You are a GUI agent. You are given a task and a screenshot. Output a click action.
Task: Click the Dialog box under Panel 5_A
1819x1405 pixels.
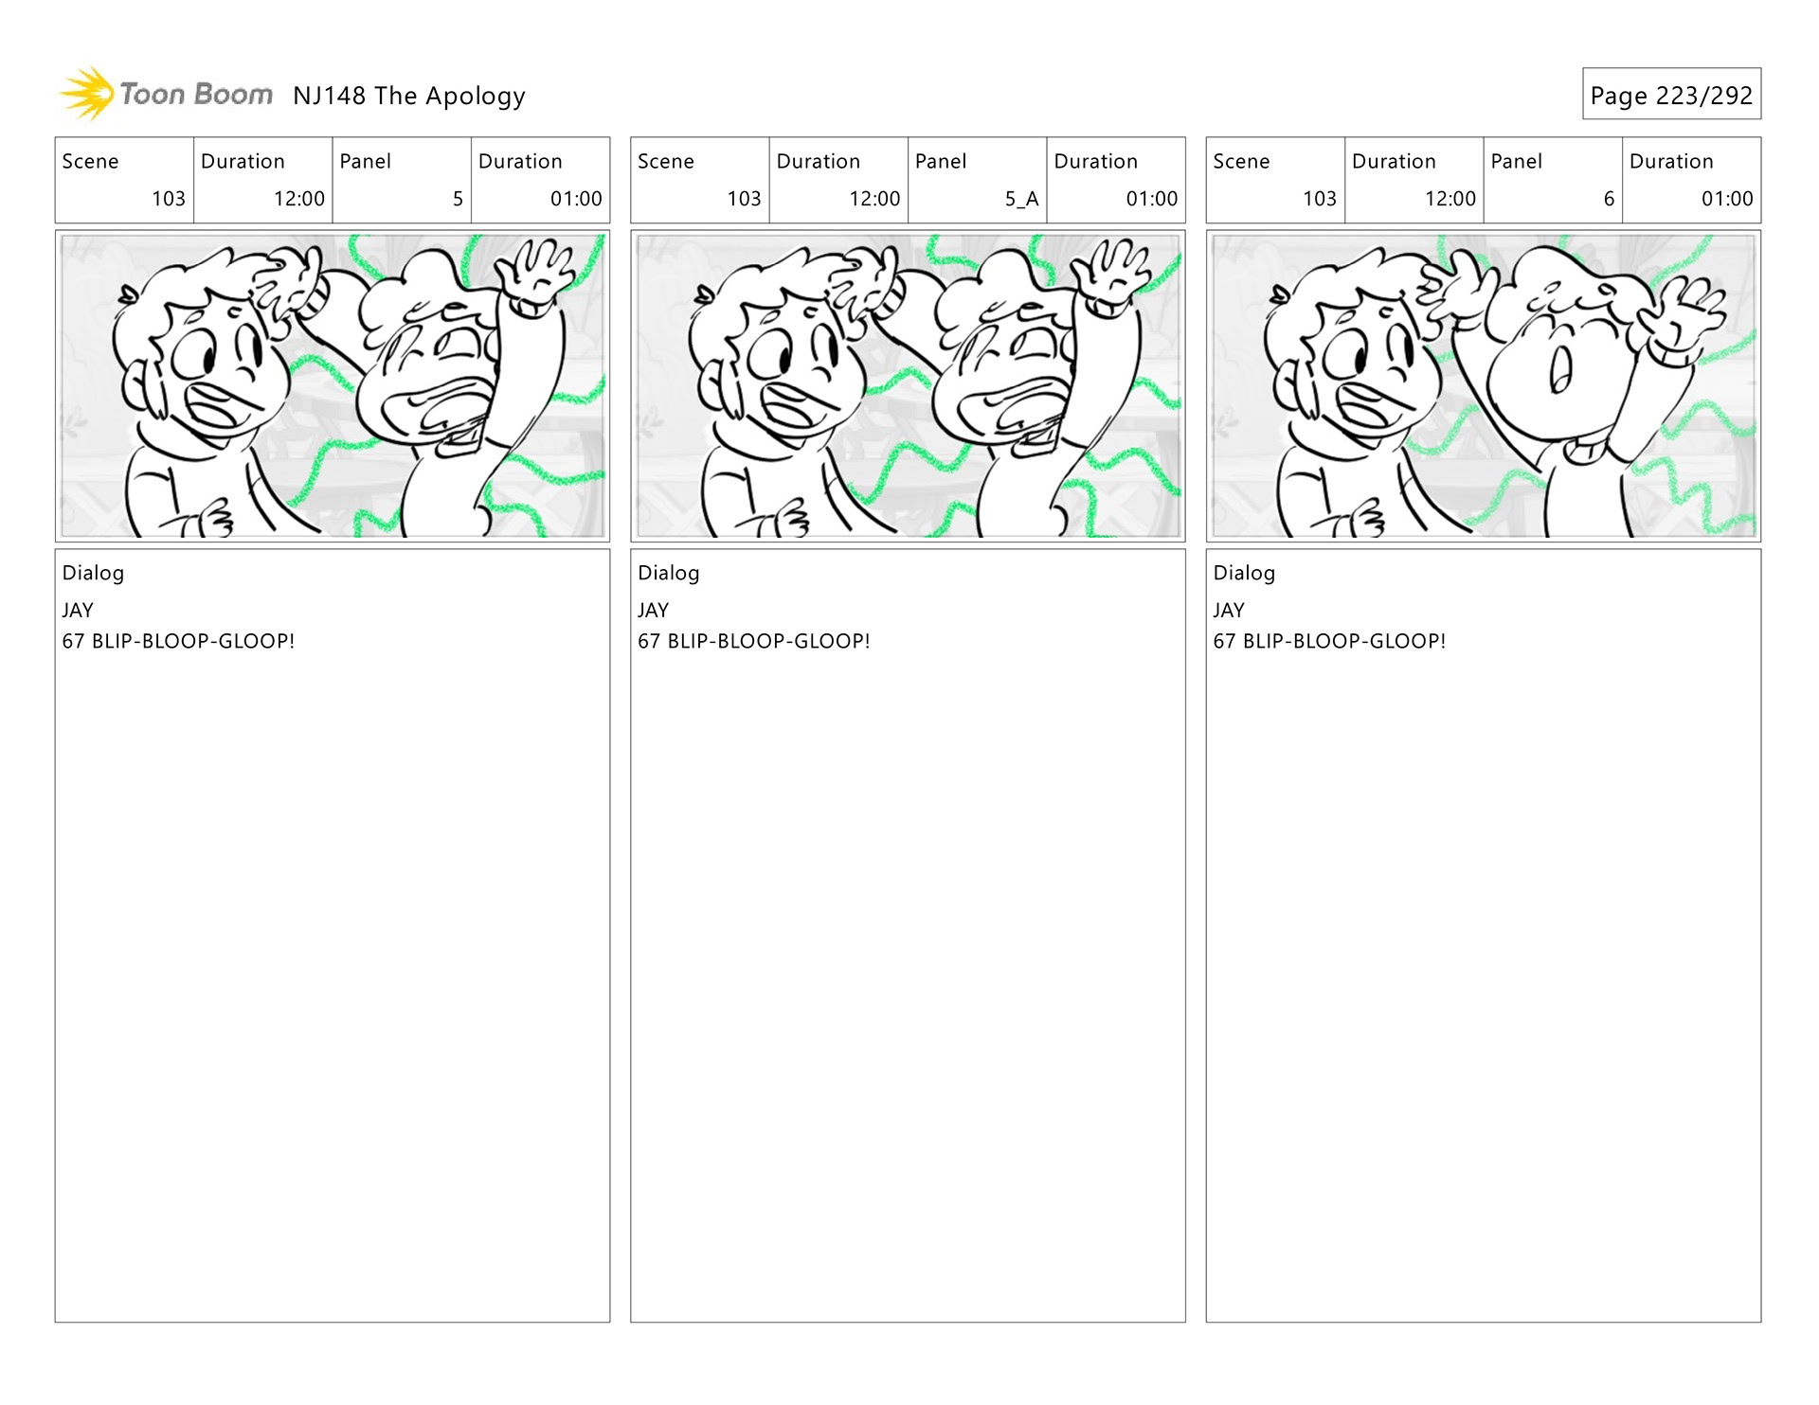point(908,935)
